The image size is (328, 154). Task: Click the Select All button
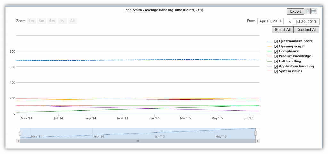click(x=283, y=30)
